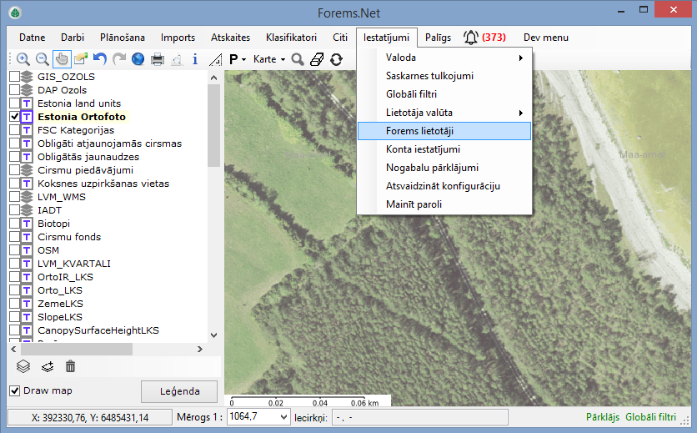Uncheck the Estonia Ortofoto layer

click(x=14, y=117)
